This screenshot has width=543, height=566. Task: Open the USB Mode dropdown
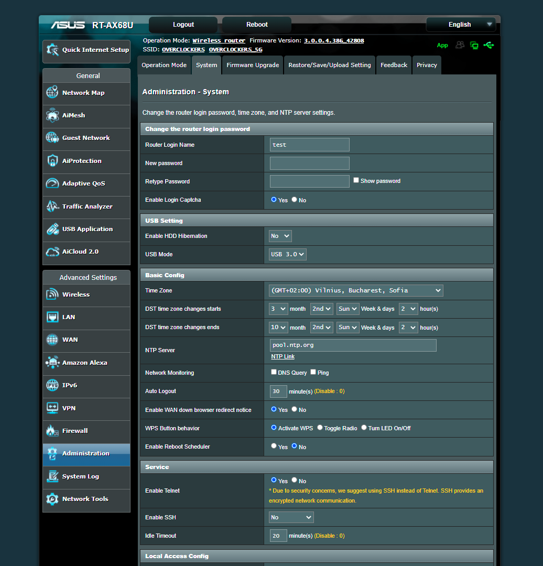pos(287,254)
